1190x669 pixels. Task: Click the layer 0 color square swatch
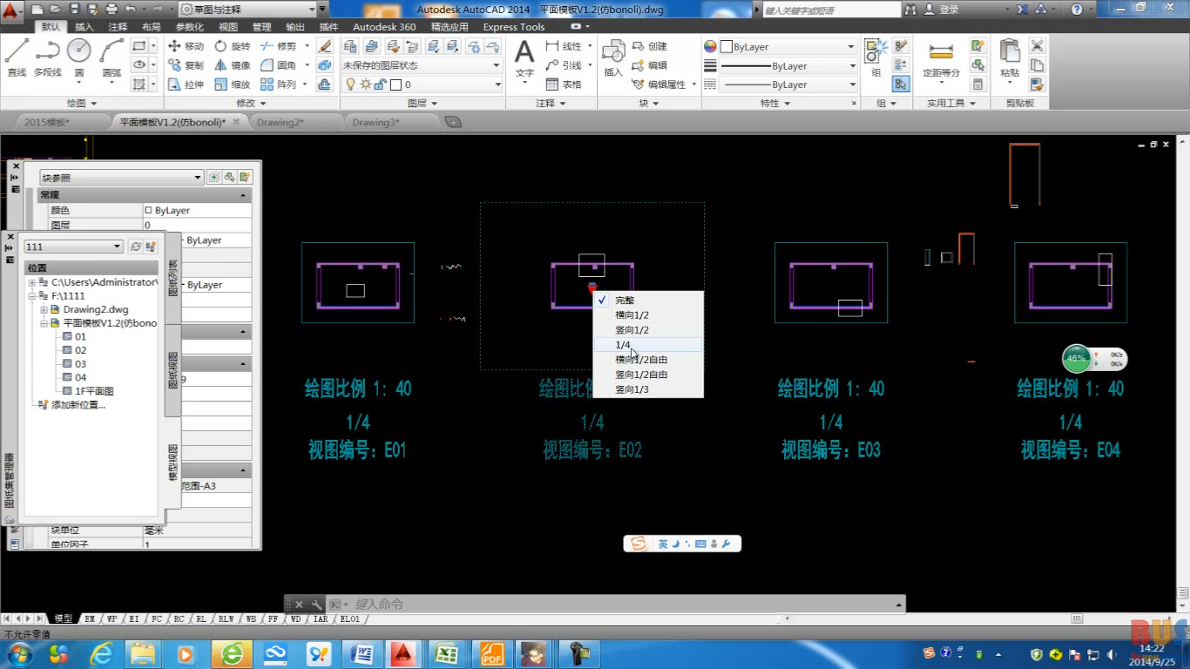pyautogui.click(x=396, y=84)
